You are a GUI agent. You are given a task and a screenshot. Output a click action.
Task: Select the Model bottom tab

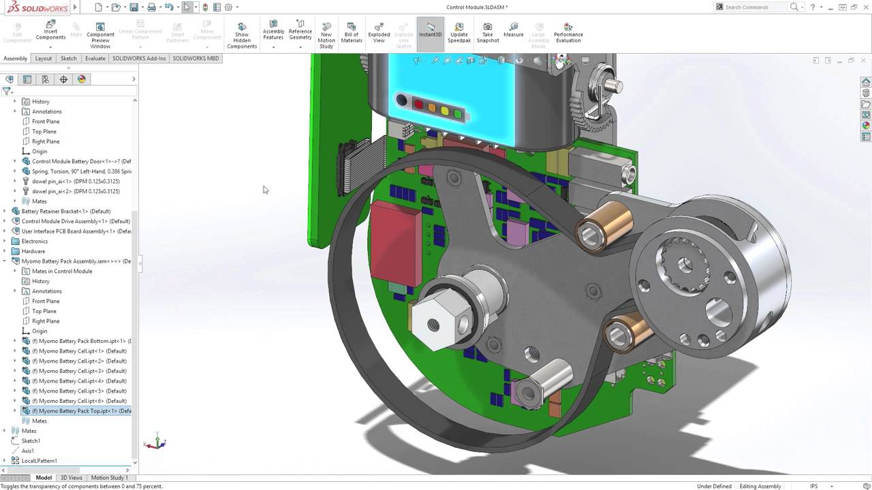44,478
